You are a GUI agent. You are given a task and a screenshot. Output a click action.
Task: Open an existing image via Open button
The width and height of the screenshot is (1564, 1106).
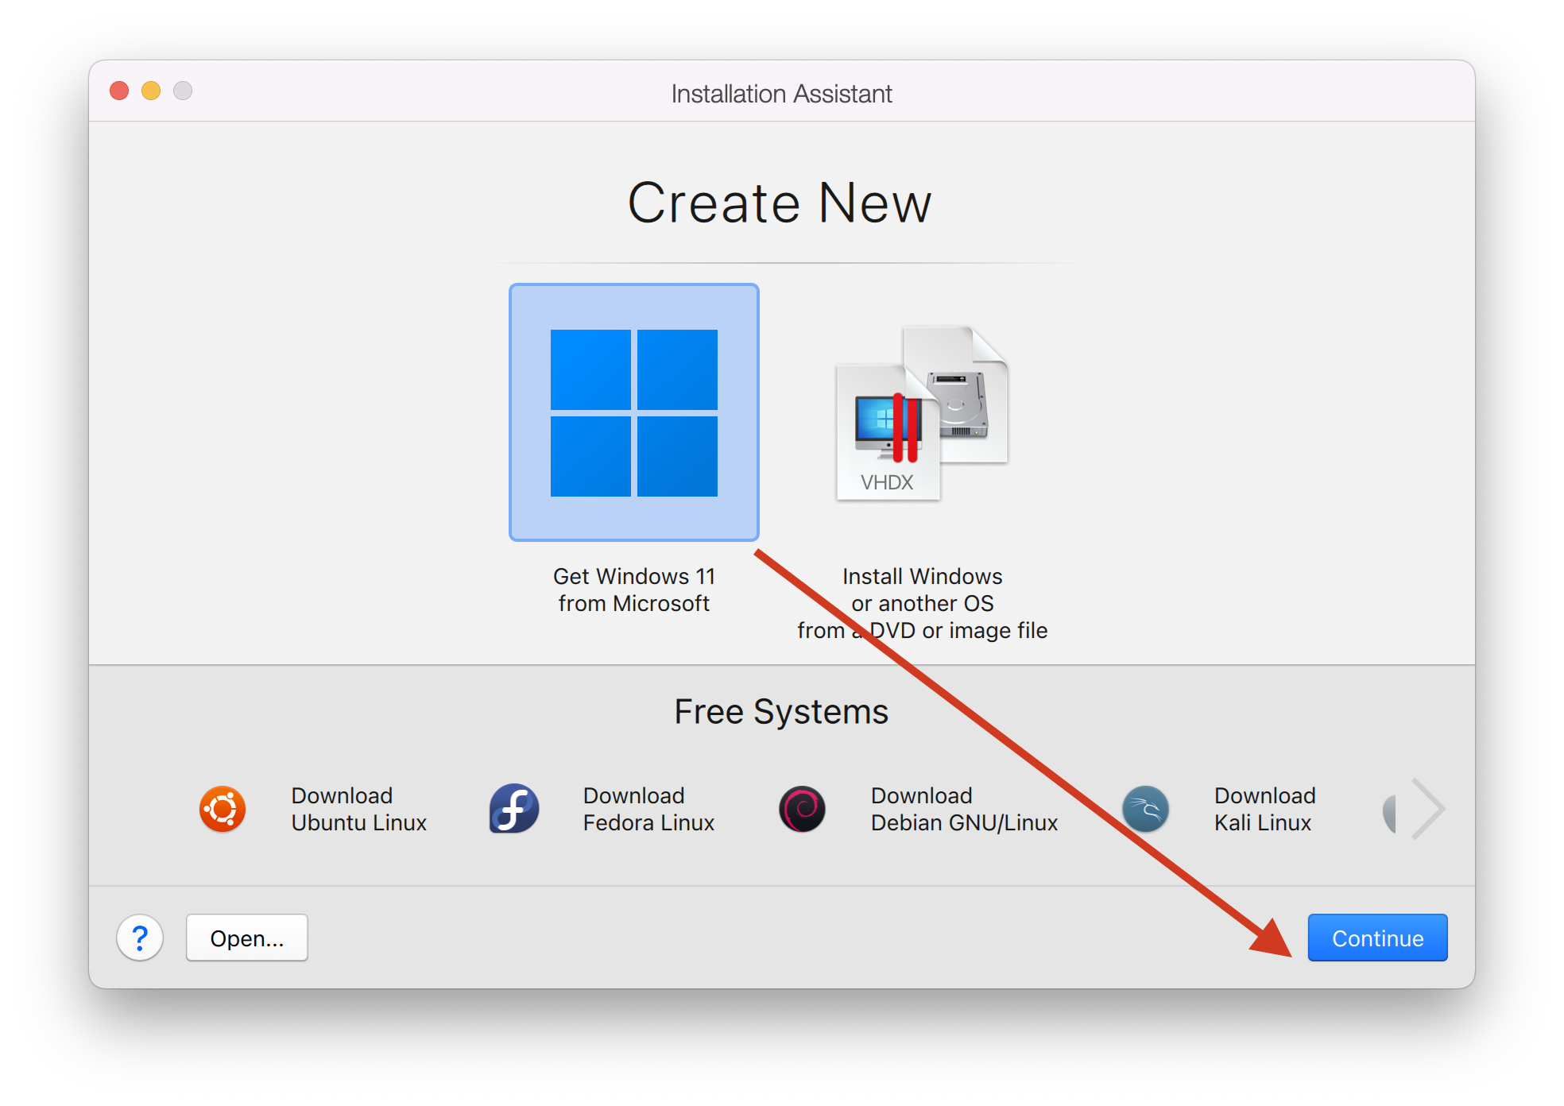[246, 938]
